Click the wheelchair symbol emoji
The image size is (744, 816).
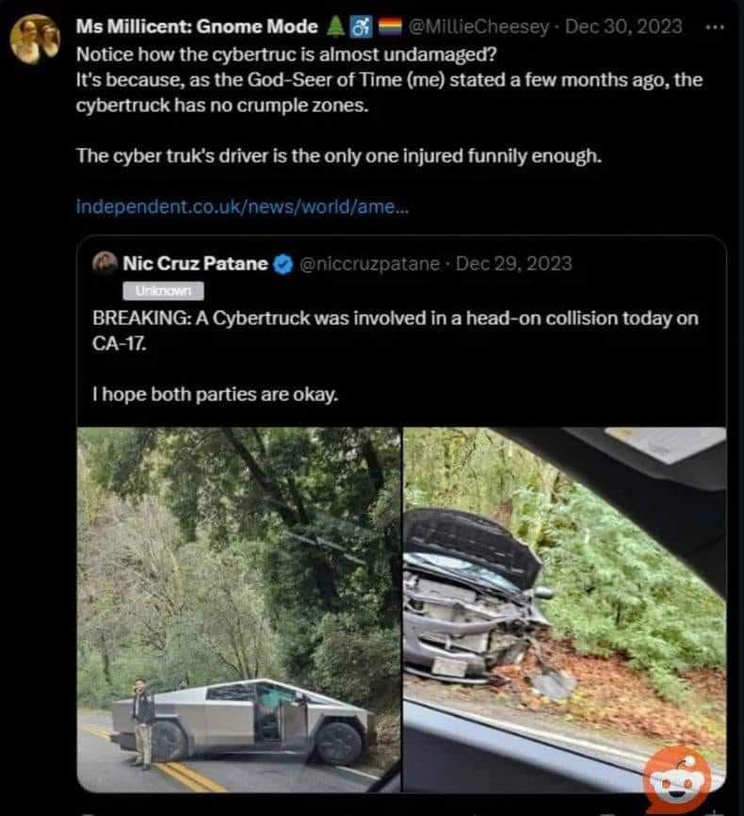pos(359,26)
